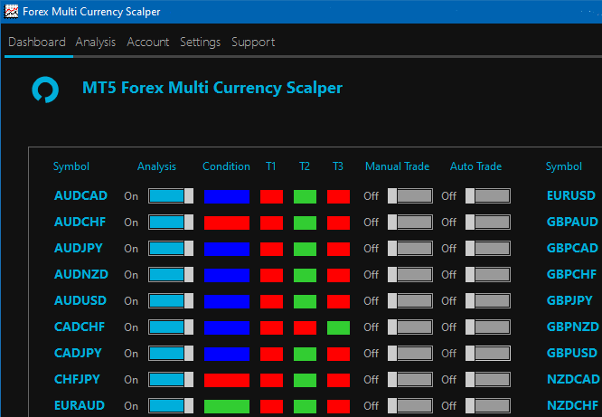Switch to the Analysis tab
The height and width of the screenshot is (417, 602).
[96, 42]
